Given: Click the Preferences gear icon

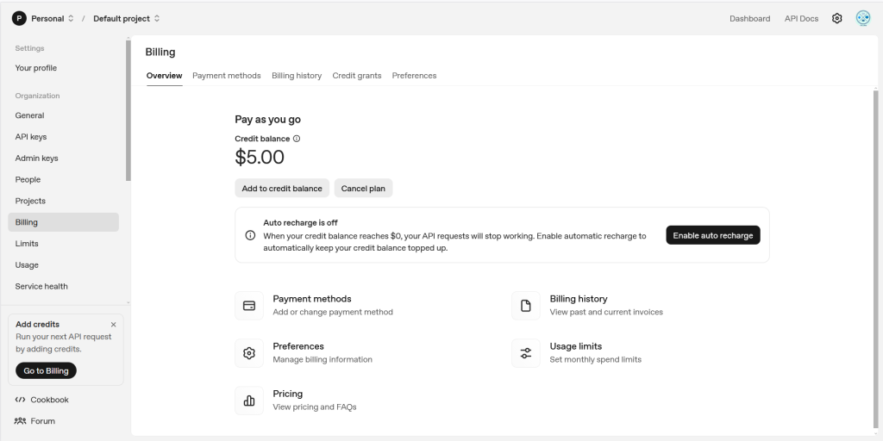Looking at the screenshot, I should 249,353.
